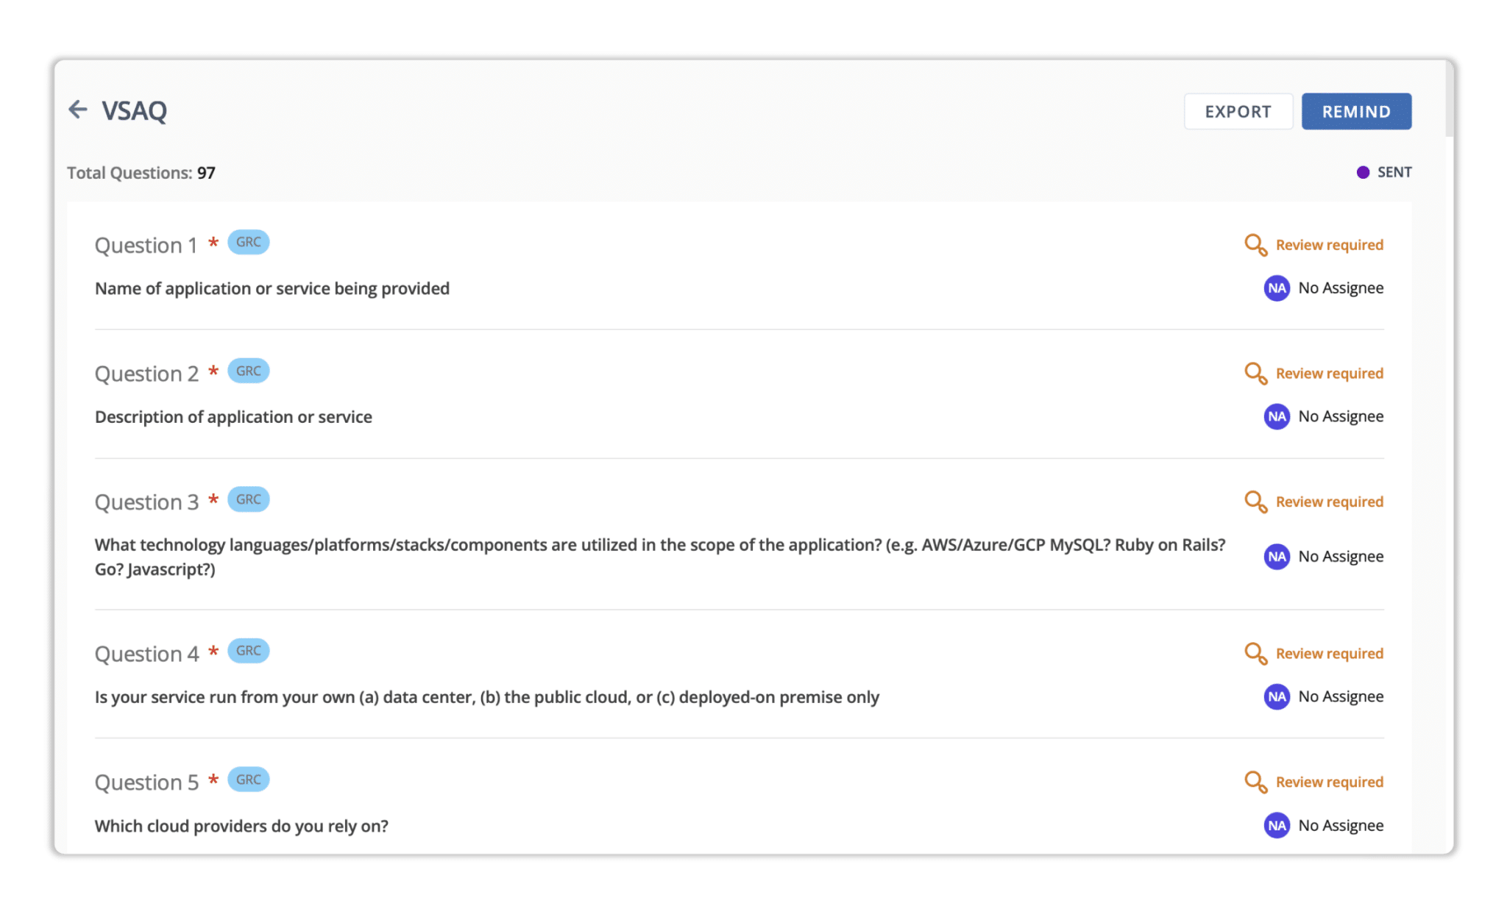Open Question 4 about data center hosting
The height and width of the screenshot is (909, 1507).
pos(486,697)
